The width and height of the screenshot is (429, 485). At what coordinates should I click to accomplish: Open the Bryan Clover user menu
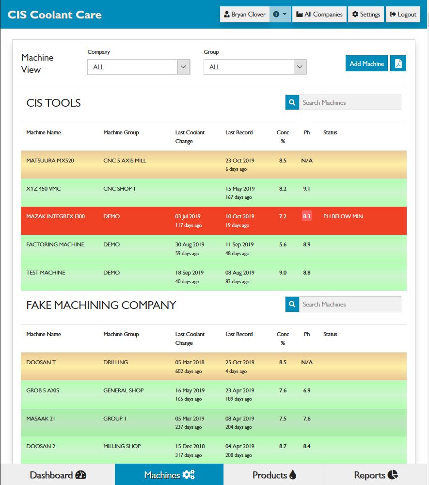245,15
